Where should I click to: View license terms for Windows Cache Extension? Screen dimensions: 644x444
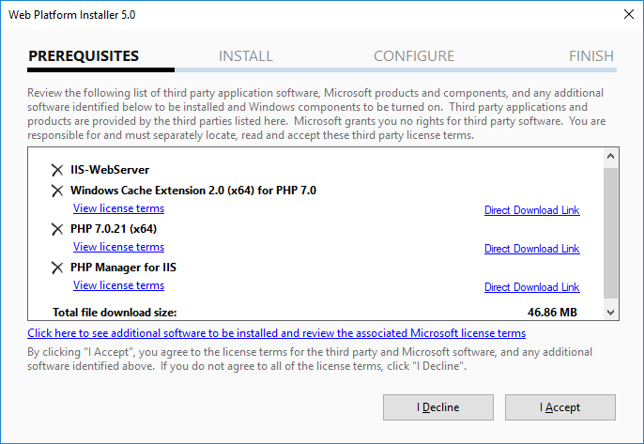coord(118,208)
